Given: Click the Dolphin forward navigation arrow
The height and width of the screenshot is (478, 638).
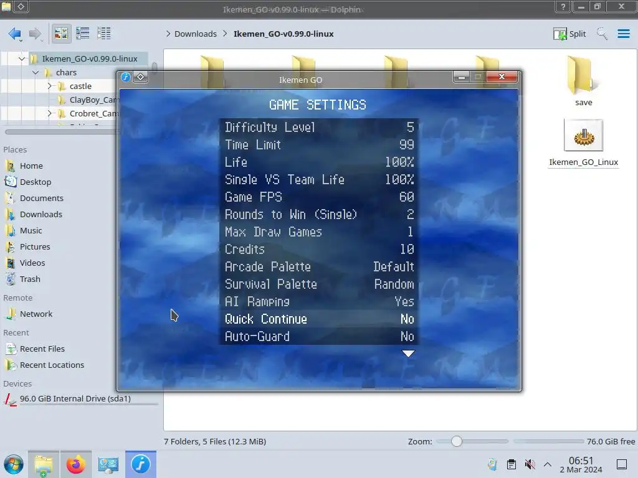Looking at the screenshot, I should click(36, 34).
